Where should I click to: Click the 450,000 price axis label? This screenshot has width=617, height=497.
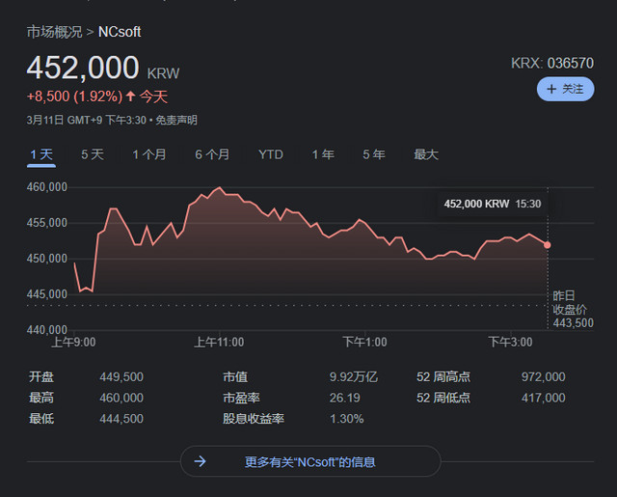point(47,259)
